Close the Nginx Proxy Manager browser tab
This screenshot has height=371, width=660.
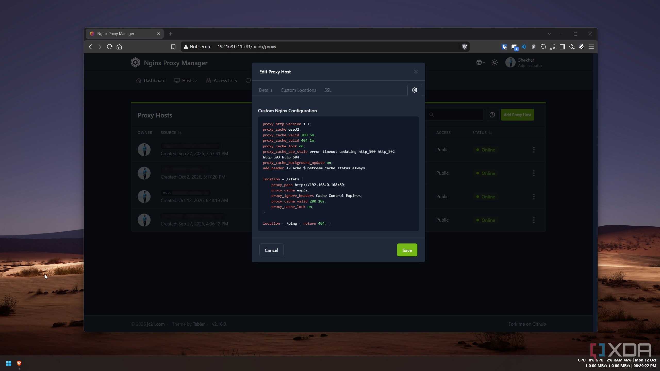coord(159,34)
